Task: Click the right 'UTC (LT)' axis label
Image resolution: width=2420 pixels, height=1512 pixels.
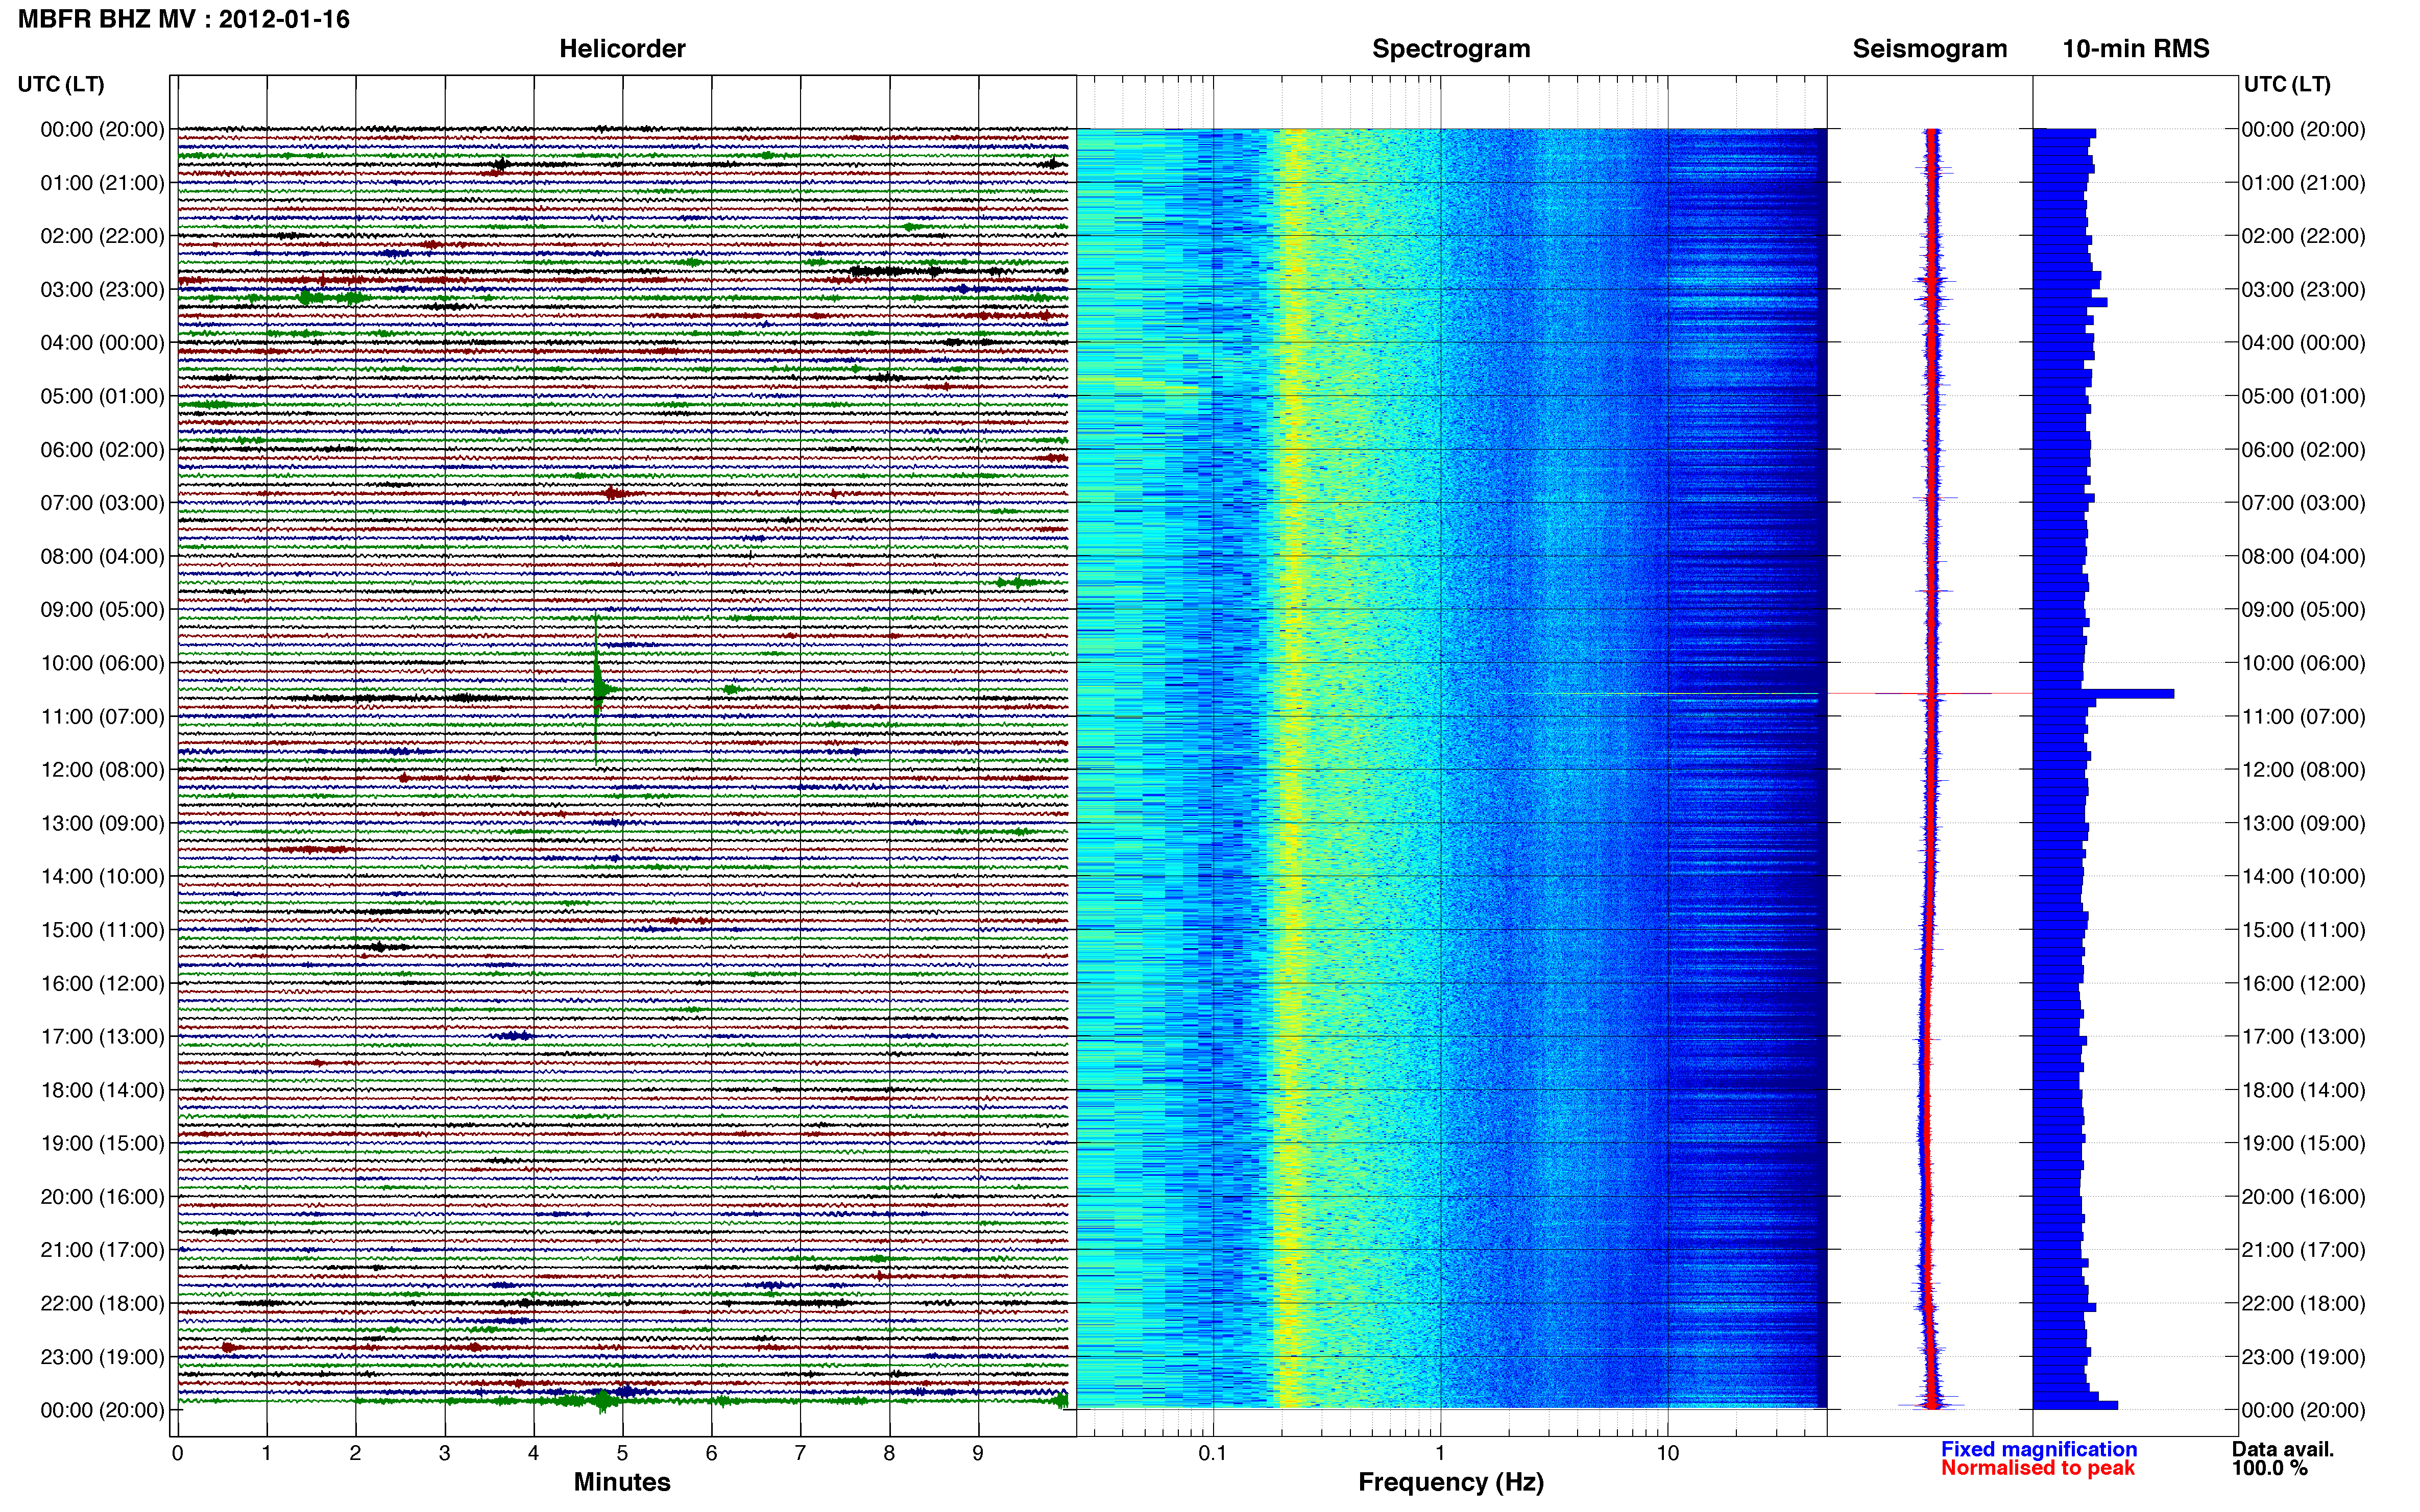Action: 2287,84
